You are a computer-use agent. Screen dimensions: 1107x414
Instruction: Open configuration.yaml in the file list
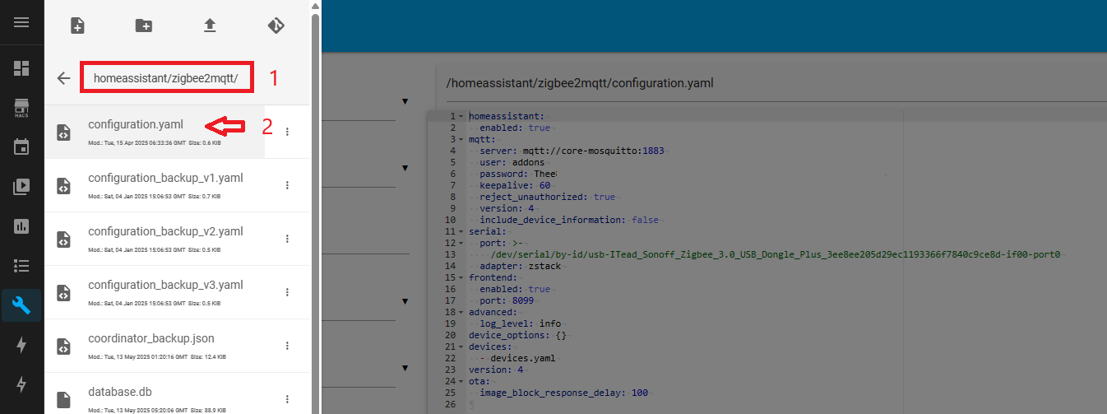click(136, 124)
